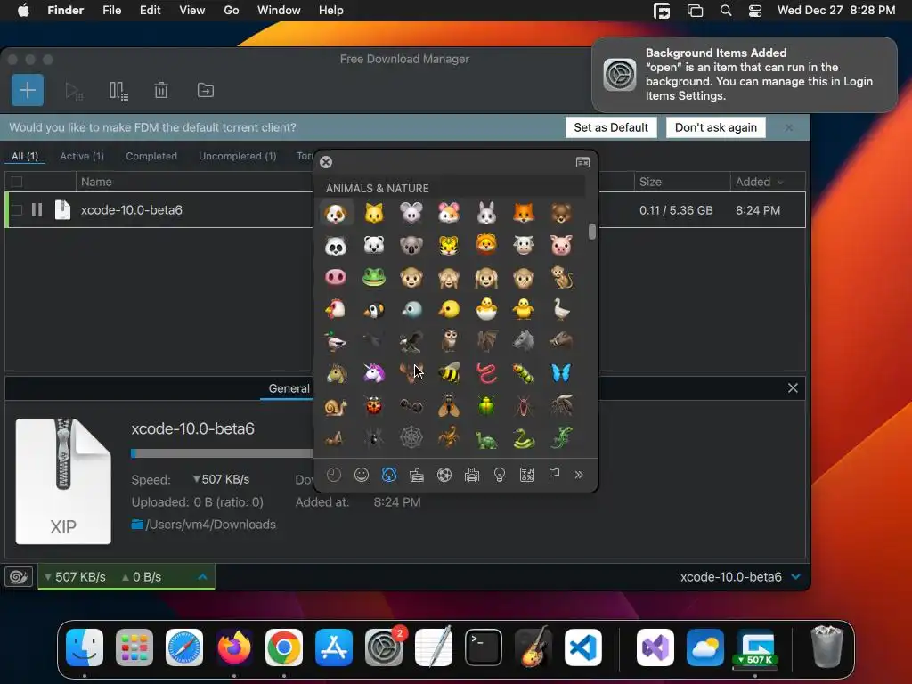Open the All (1) downloads tab
The width and height of the screenshot is (912, 684).
point(25,156)
